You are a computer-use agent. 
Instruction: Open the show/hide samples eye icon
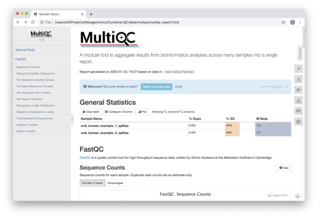[299, 90]
